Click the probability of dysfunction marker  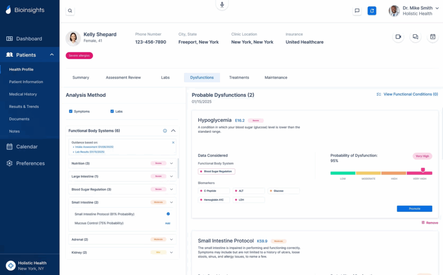tap(423, 170)
